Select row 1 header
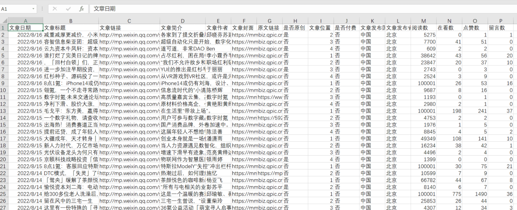Screen dimensions: 517x210 pos(4,28)
